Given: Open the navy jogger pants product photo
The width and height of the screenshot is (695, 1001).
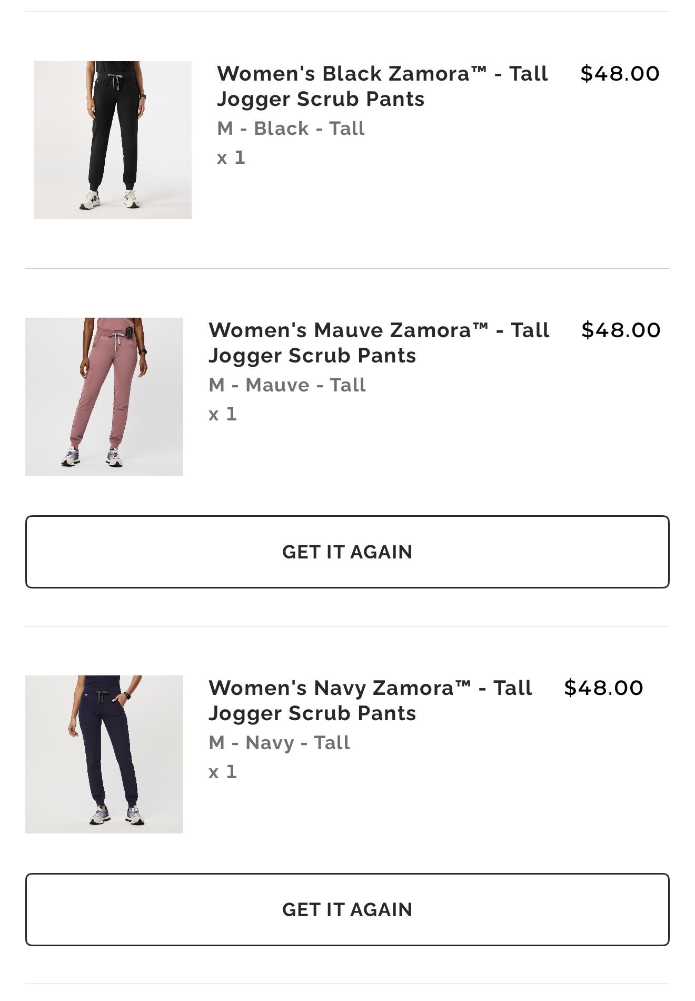Looking at the screenshot, I should [104, 754].
